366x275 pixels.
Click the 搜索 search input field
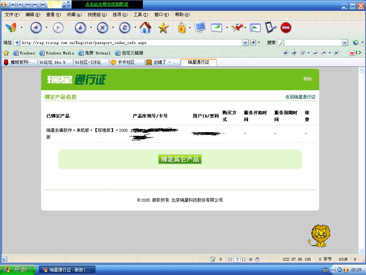(313, 43)
